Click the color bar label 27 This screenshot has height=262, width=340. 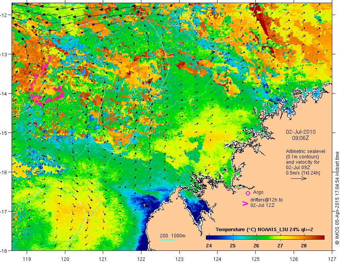[x=280, y=246]
